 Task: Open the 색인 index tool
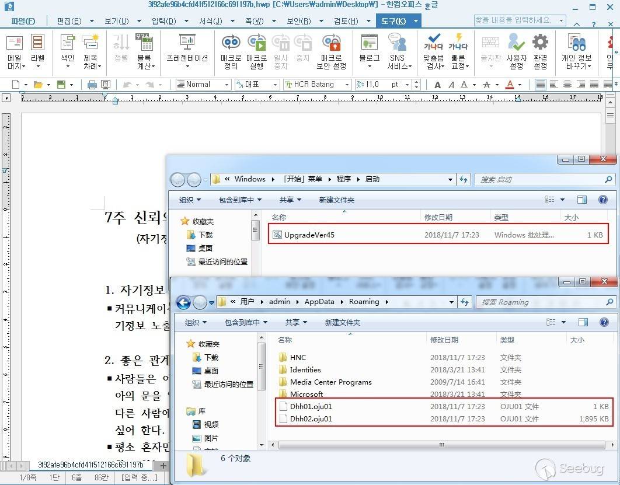pos(68,51)
